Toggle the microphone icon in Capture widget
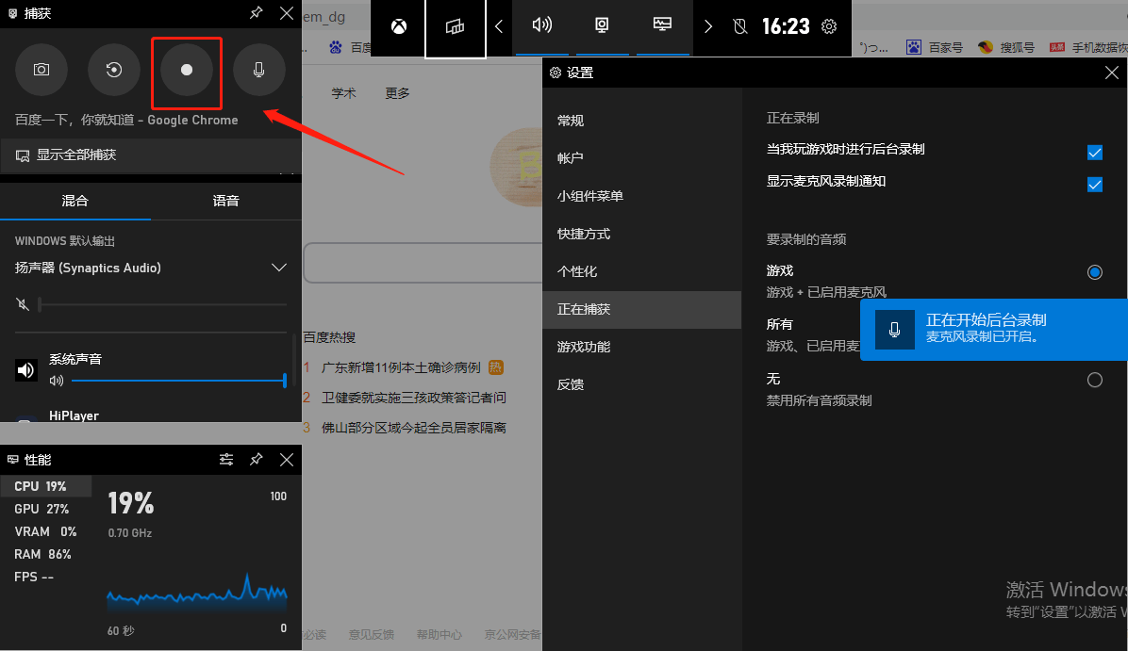 coord(259,69)
